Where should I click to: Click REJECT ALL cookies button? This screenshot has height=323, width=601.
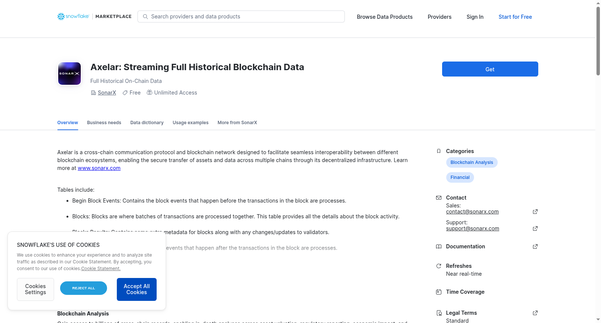coord(83,288)
